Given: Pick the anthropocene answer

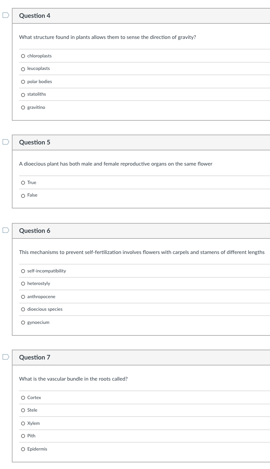Looking at the screenshot, I should pos(23,297).
